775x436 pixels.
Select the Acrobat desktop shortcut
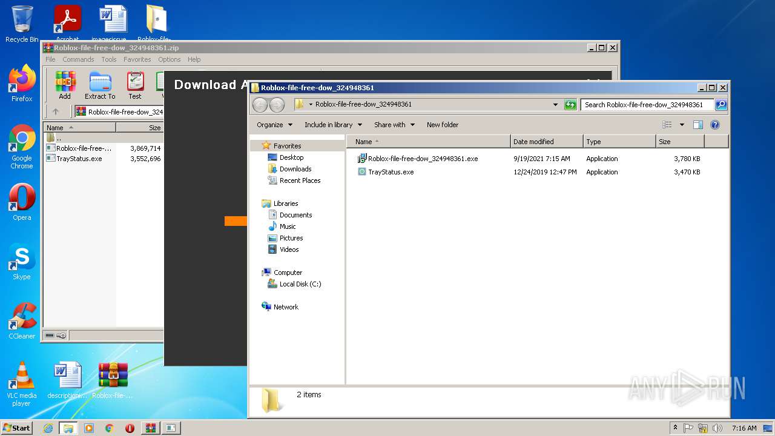click(x=67, y=24)
